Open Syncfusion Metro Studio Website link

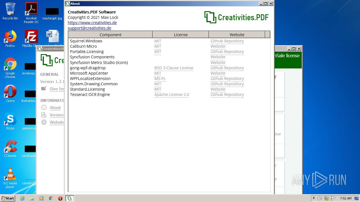[218, 63]
